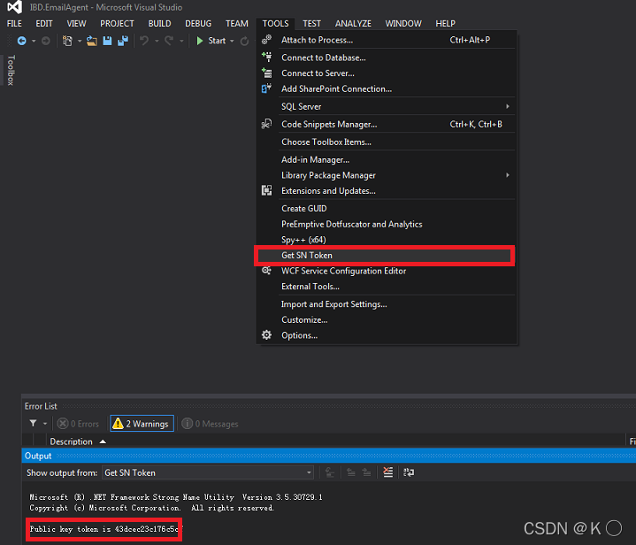Open the Show output from dropdown
Screen dimensions: 636x545
(207, 472)
